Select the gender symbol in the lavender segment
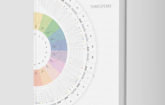165x105 pixels. pos(54,54)
